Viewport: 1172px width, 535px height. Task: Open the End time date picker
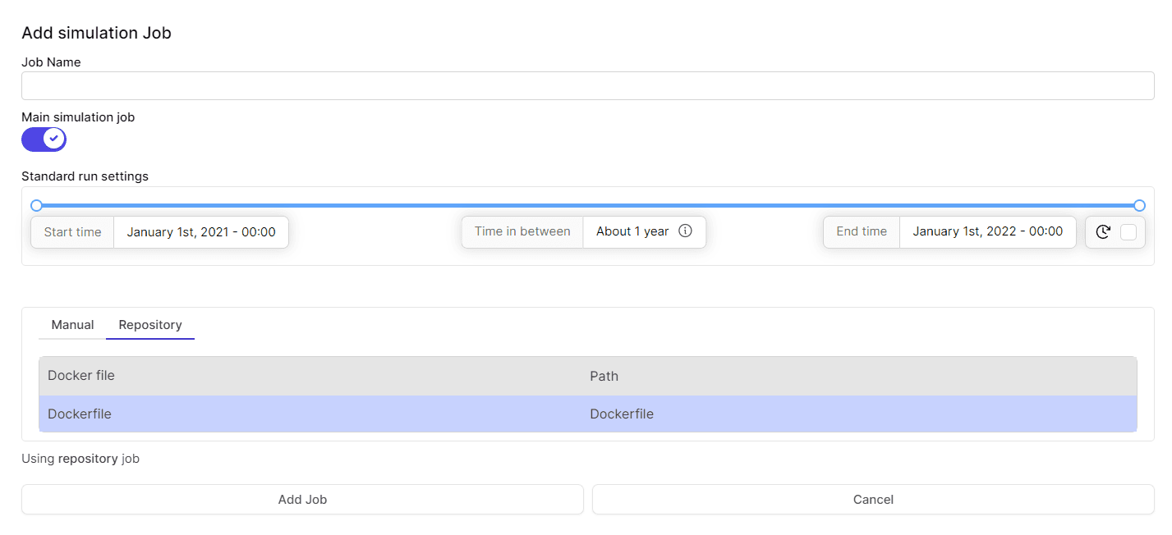(x=987, y=232)
